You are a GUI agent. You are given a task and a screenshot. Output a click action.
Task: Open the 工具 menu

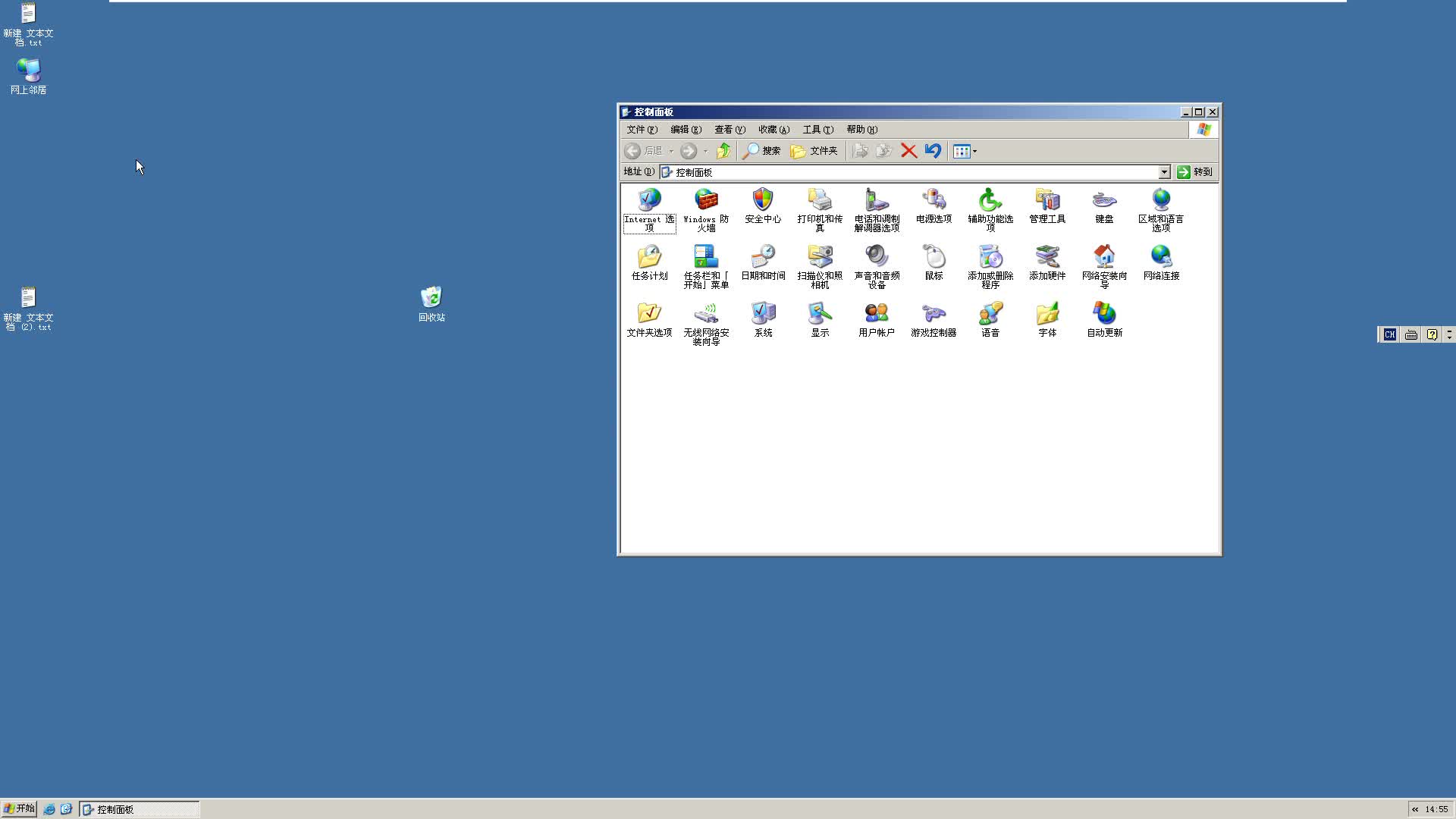point(817,130)
